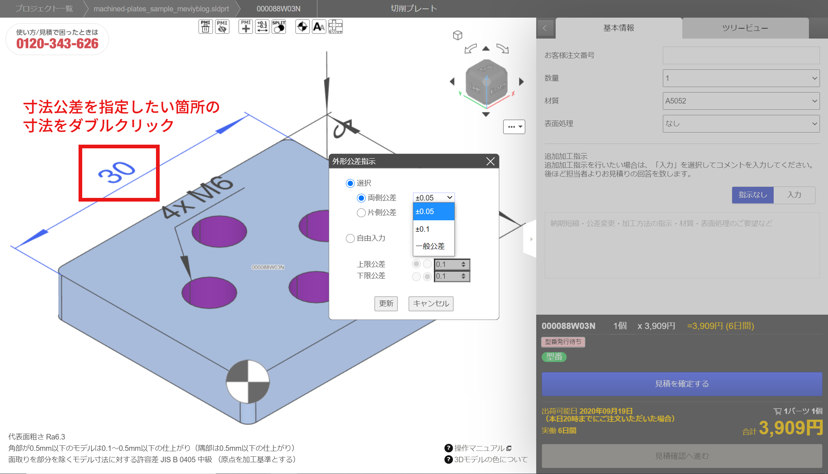The image size is (828, 474).
Task: Switch additional machining to 入力
Action: pos(794,195)
